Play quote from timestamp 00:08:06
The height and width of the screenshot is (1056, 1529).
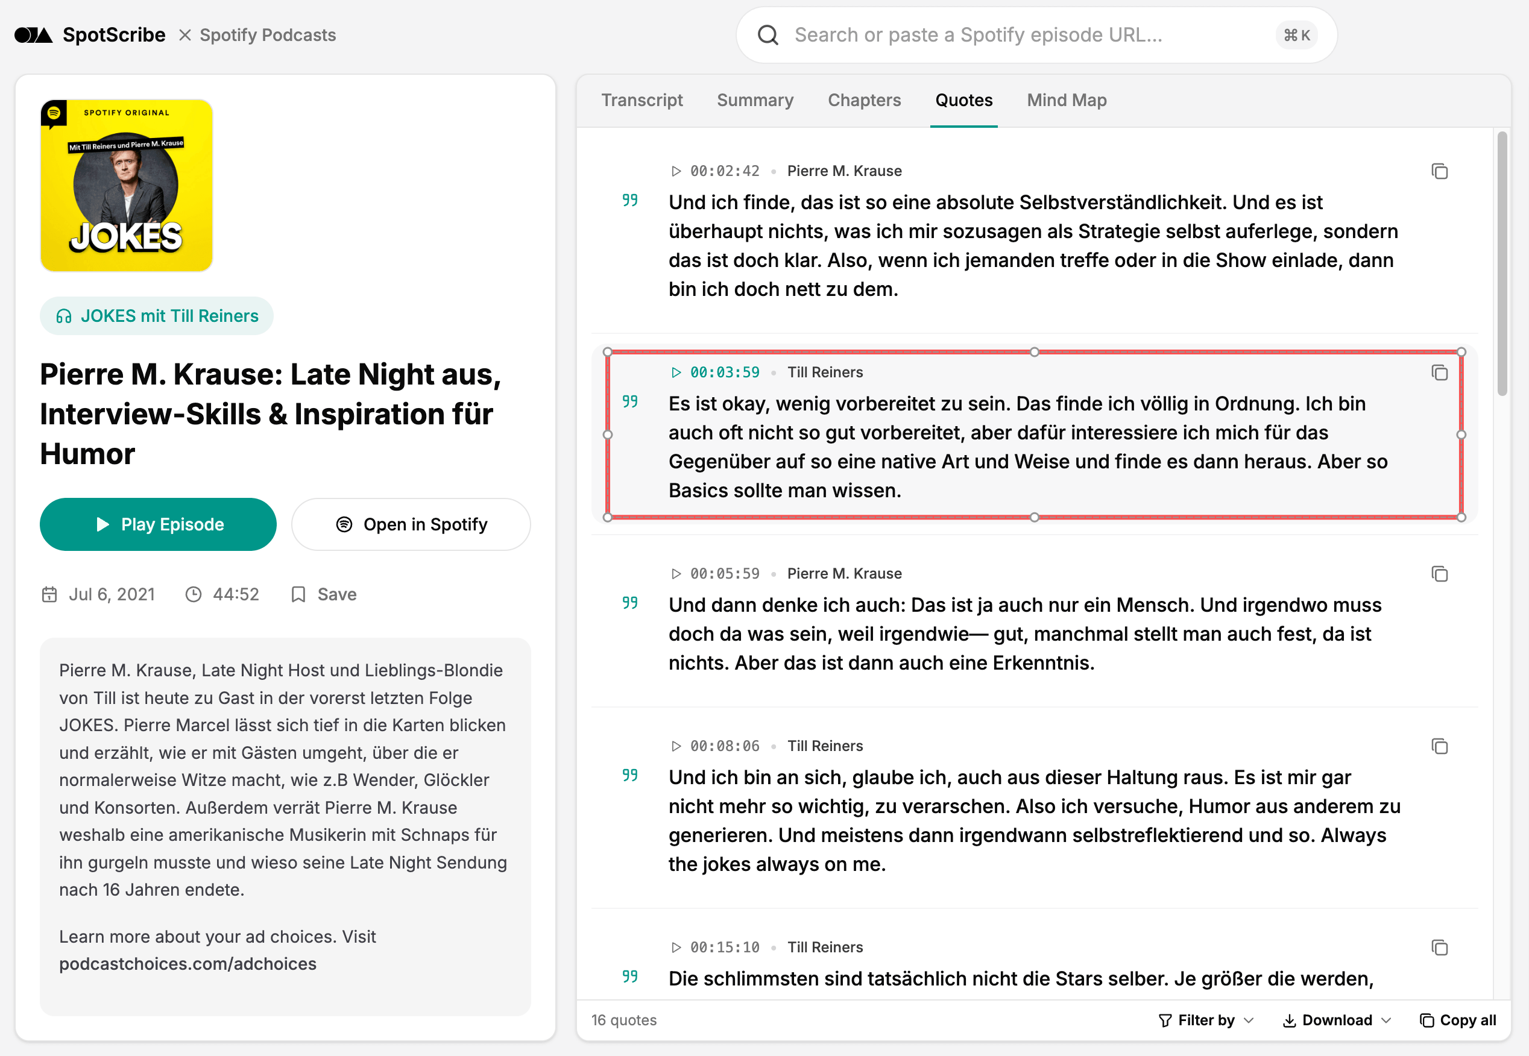point(715,746)
